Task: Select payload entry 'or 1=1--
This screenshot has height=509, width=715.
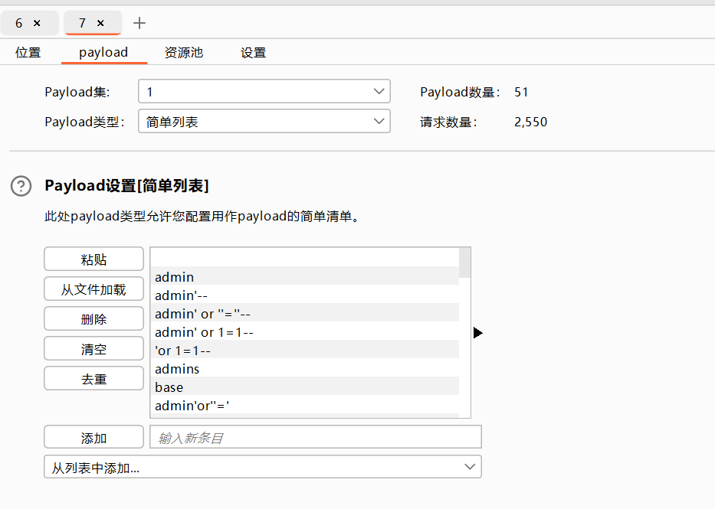Action: click(304, 349)
